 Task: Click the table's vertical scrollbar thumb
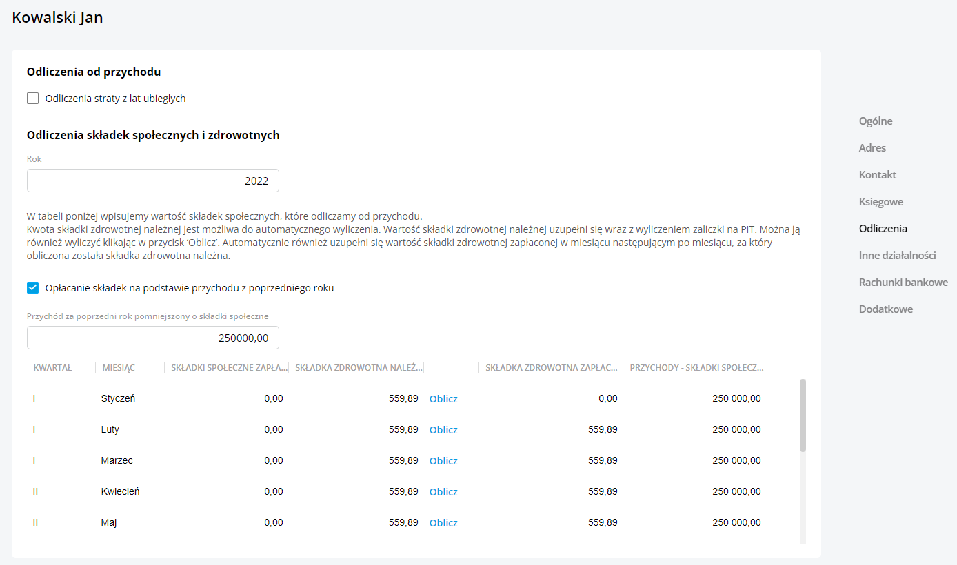[x=803, y=415]
